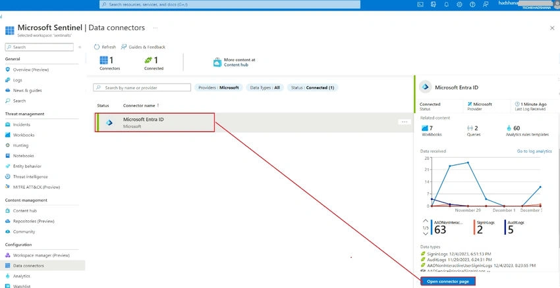Open the portal settings gear icon
560x288 pixels.
point(459,5)
